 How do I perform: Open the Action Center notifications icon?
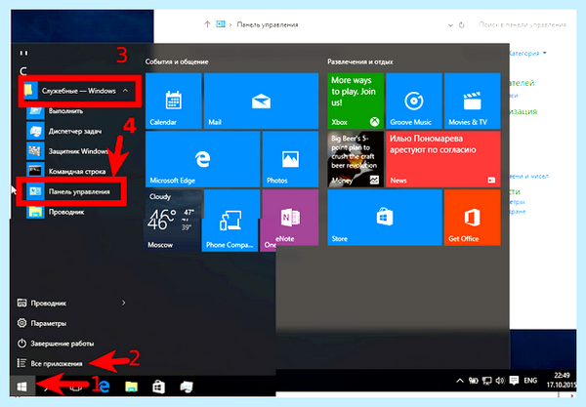click(x=515, y=381)
